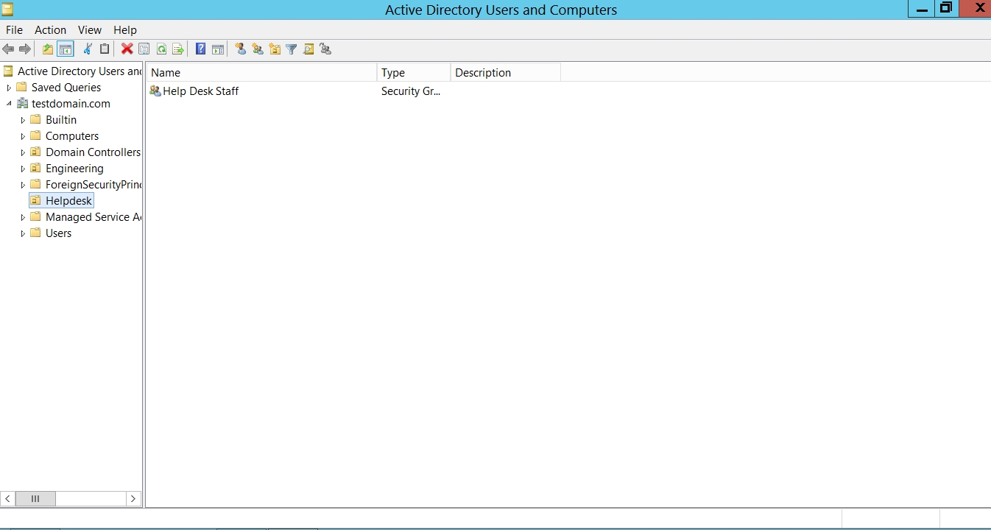Open the Help menu
Viewport: 991px width, 530px height.
tap(125, 30)
